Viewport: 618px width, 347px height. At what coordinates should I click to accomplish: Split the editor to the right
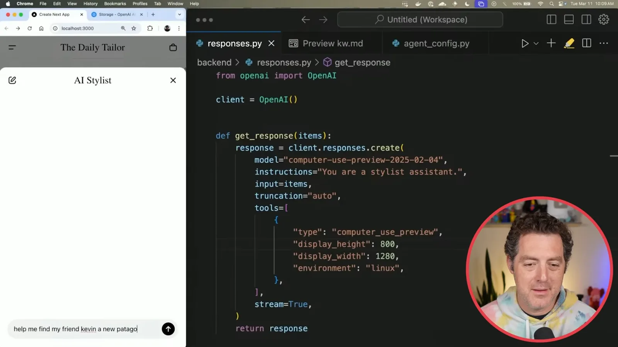click(586, 43)
